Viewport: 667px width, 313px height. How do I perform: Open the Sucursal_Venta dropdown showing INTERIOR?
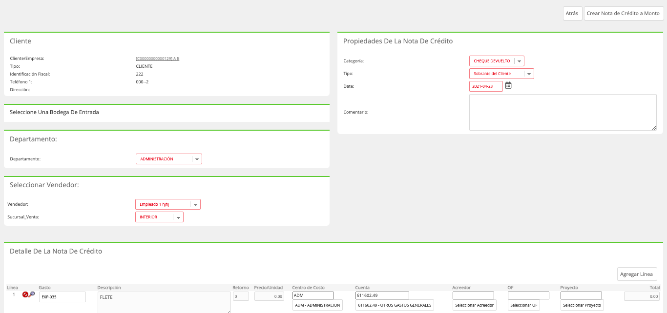click(x=159, y=217)
